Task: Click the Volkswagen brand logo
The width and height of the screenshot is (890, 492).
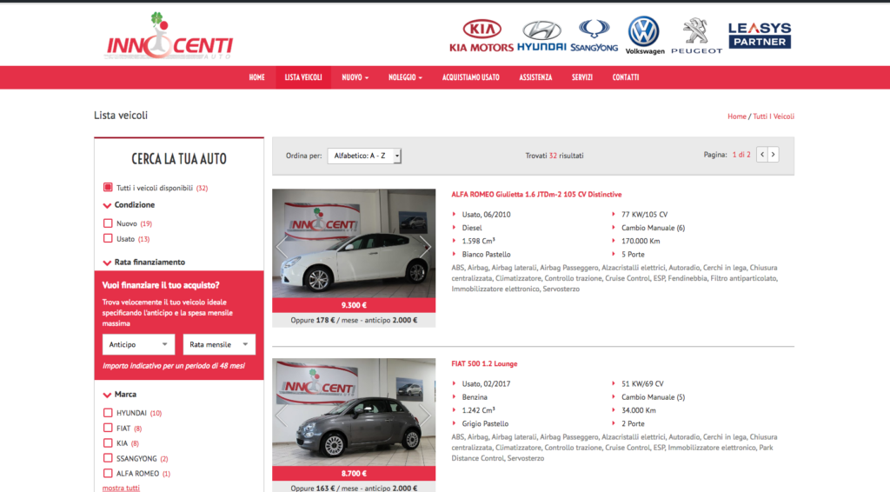Action: 644,36
